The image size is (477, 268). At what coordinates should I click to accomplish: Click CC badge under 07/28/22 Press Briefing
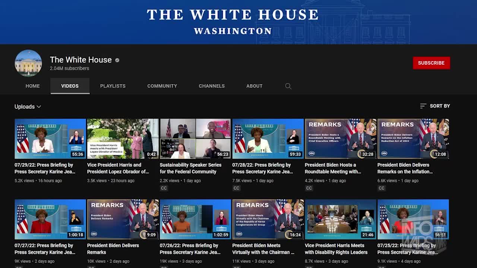236,188
